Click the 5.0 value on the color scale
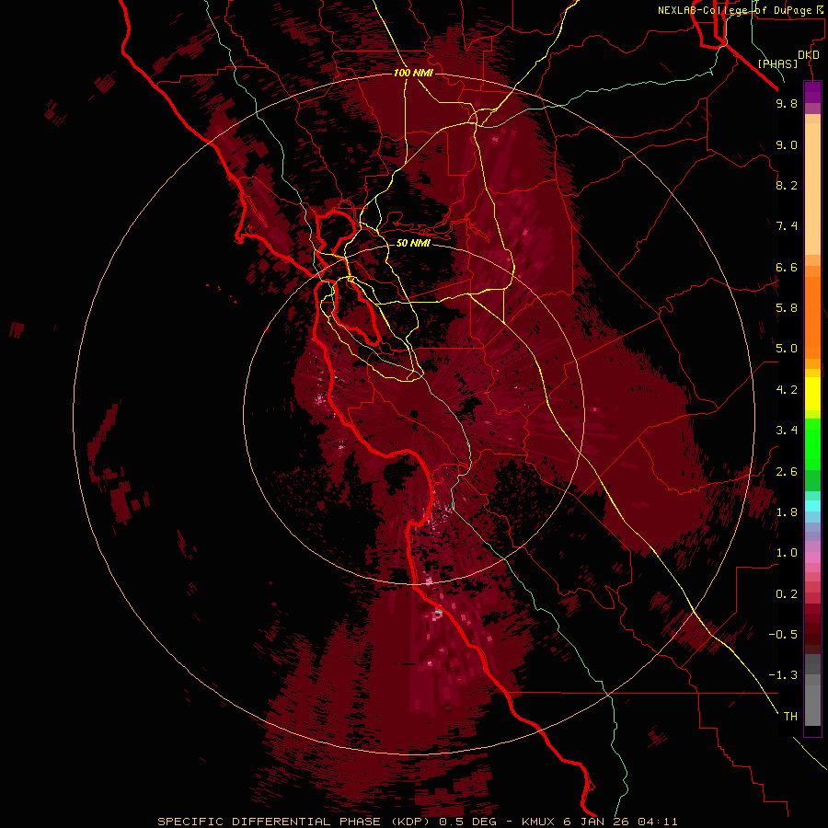The image size is (828, 828). [787, 349]
